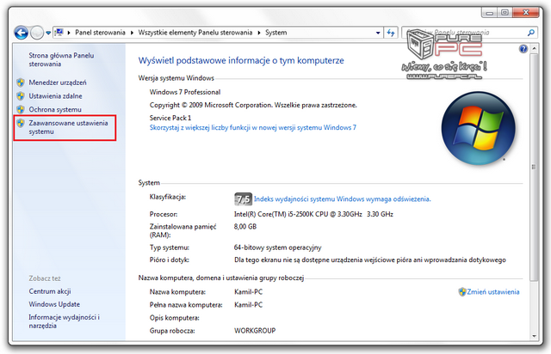Open 'Zaawansowane ustawienia systemu'
This screenshot has height=354, width=551.
(x=68, y=127)
